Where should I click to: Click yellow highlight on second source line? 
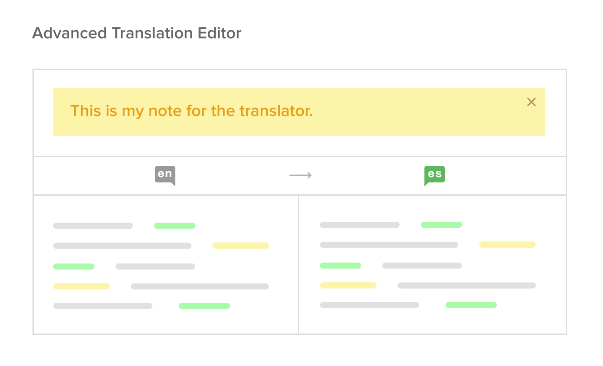pyautogui.click(x=241, y=246)
